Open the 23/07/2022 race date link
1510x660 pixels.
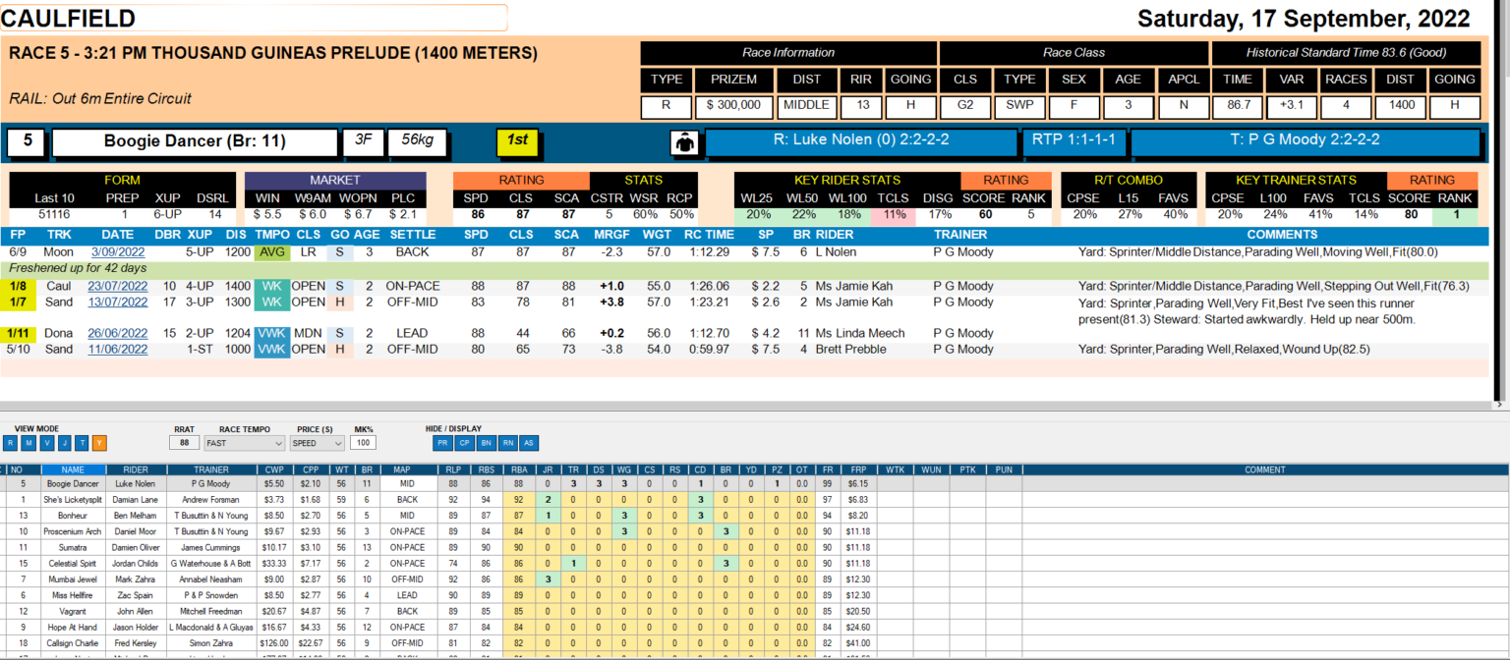click(x=119, y=285)
